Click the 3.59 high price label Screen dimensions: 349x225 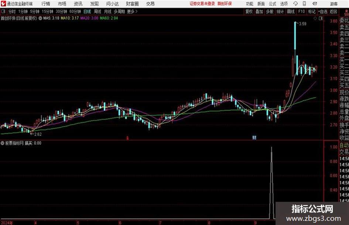[x=303, y=24]
